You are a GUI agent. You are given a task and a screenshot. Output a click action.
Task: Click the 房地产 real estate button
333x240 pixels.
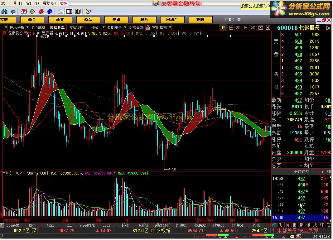click(172, 20)
